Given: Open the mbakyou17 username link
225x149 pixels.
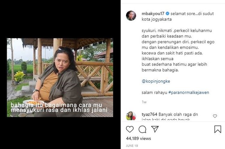Looking at the screenshot, I should (x=153, y=13).
